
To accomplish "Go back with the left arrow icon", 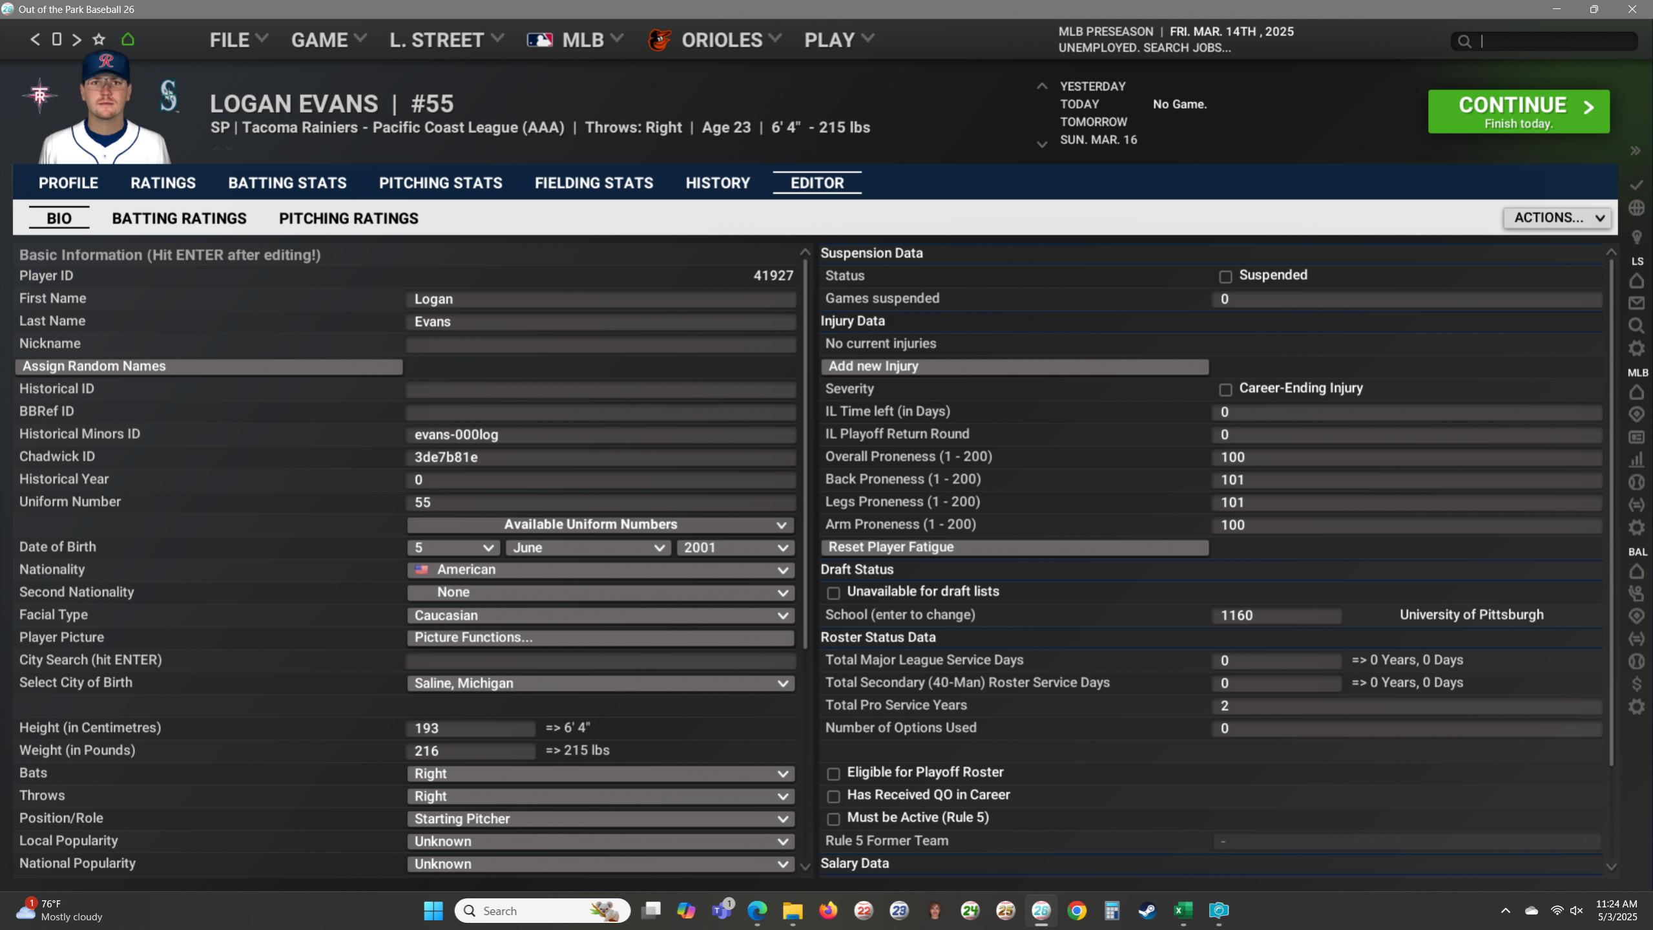I will [35, 39].
